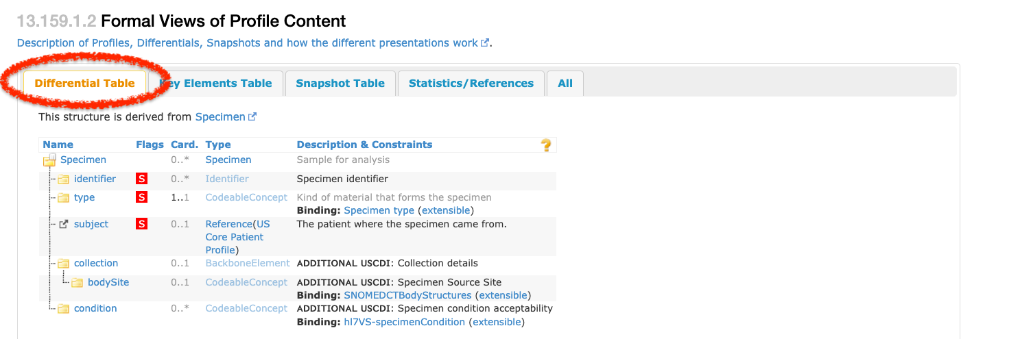Click the red S flag for identifier
The width and height of the screenshot is (1031, 339).
pos(142,179)
